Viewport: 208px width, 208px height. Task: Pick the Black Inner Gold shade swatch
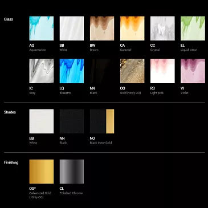click(102, 121)
